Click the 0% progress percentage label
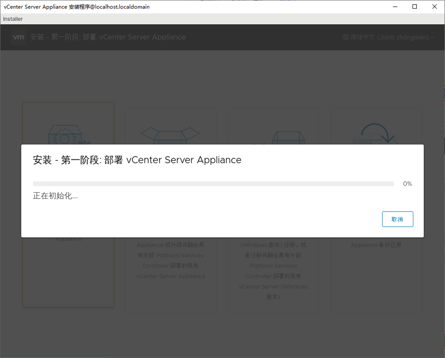The width and height of the screenshot is (445, 358). 407,184
